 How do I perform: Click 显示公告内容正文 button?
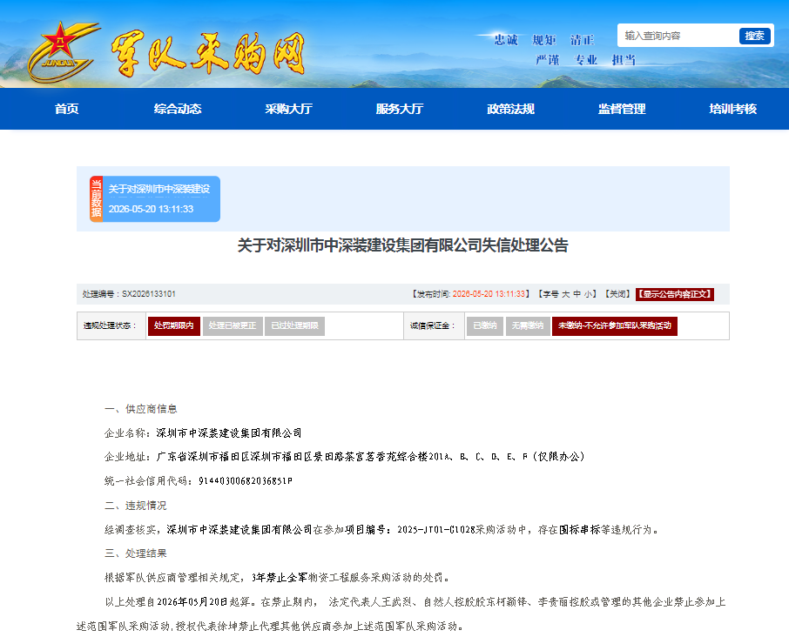(x=675, y=294)
